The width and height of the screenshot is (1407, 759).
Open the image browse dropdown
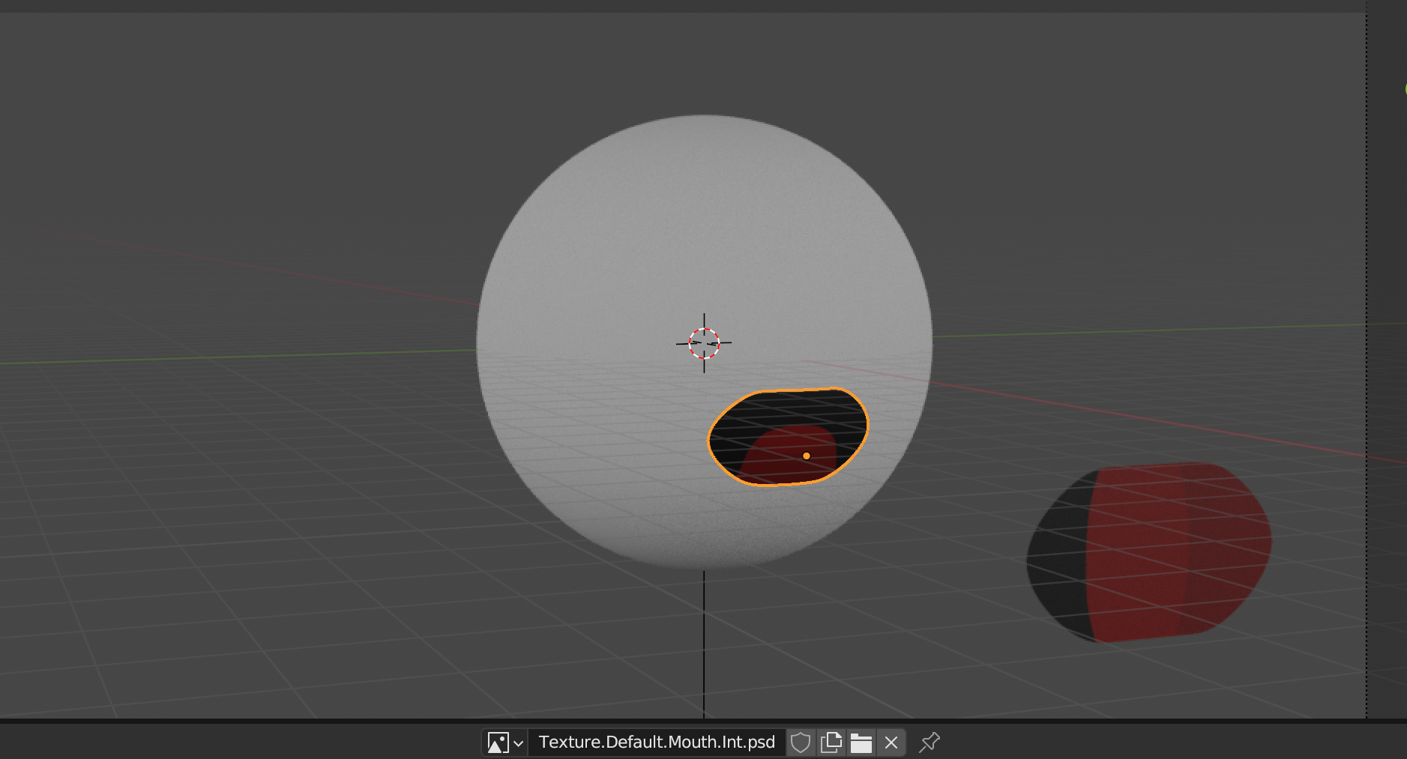pos(504,743)
